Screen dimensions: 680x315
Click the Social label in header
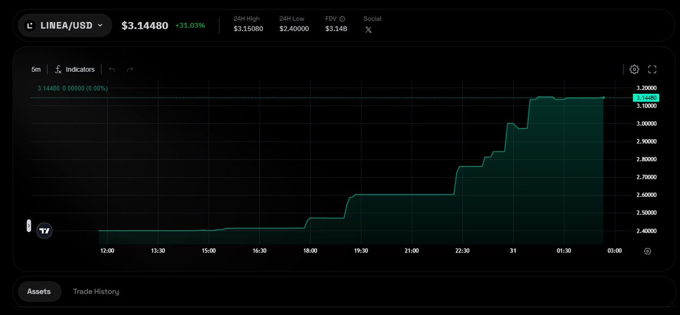(x=372, y=19)
